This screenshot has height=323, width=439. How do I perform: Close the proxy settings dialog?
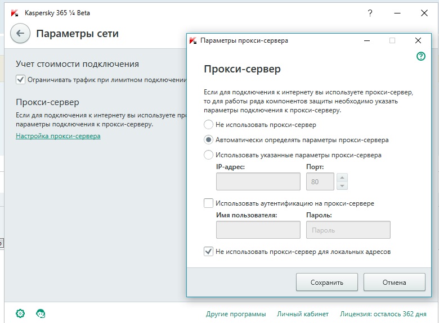tap(418, 41)
